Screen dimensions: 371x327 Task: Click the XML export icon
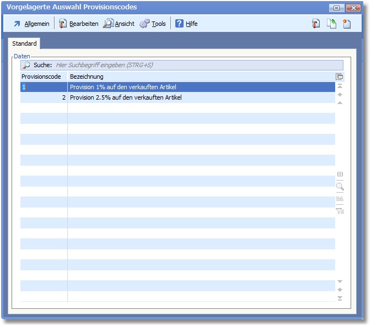pyautogui.click(x=340, y=199)
